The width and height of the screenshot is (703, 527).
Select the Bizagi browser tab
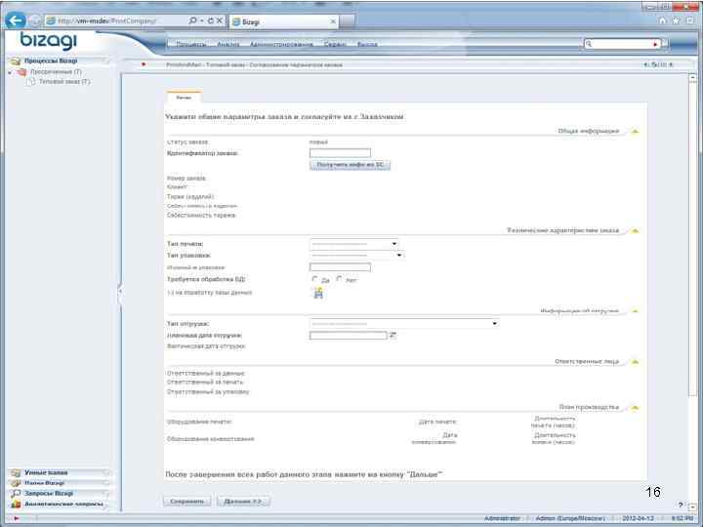284,21
